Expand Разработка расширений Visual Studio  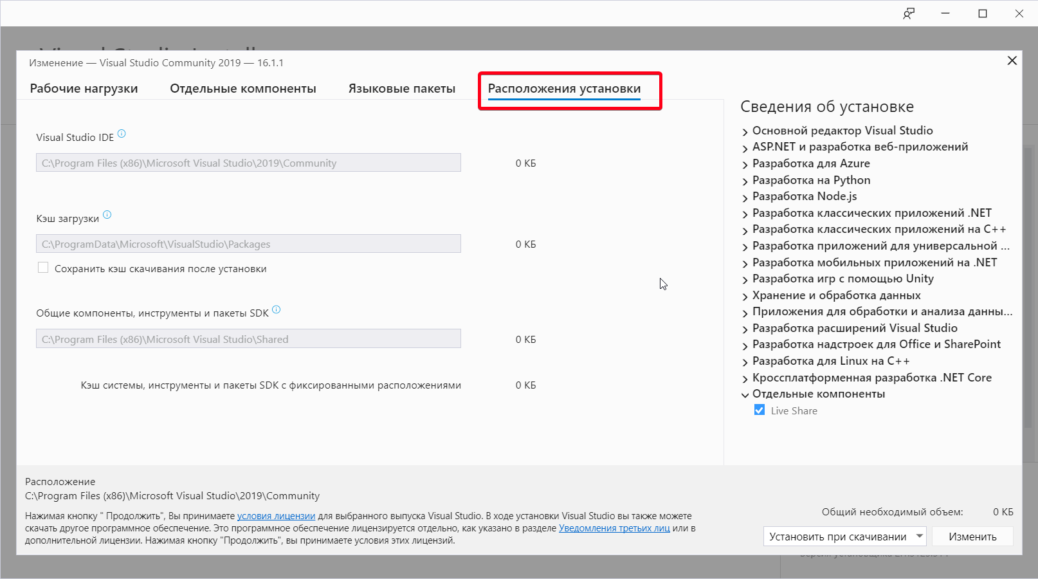745,329
